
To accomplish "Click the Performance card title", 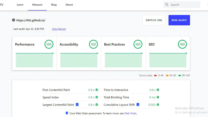I will pos(25,44).
